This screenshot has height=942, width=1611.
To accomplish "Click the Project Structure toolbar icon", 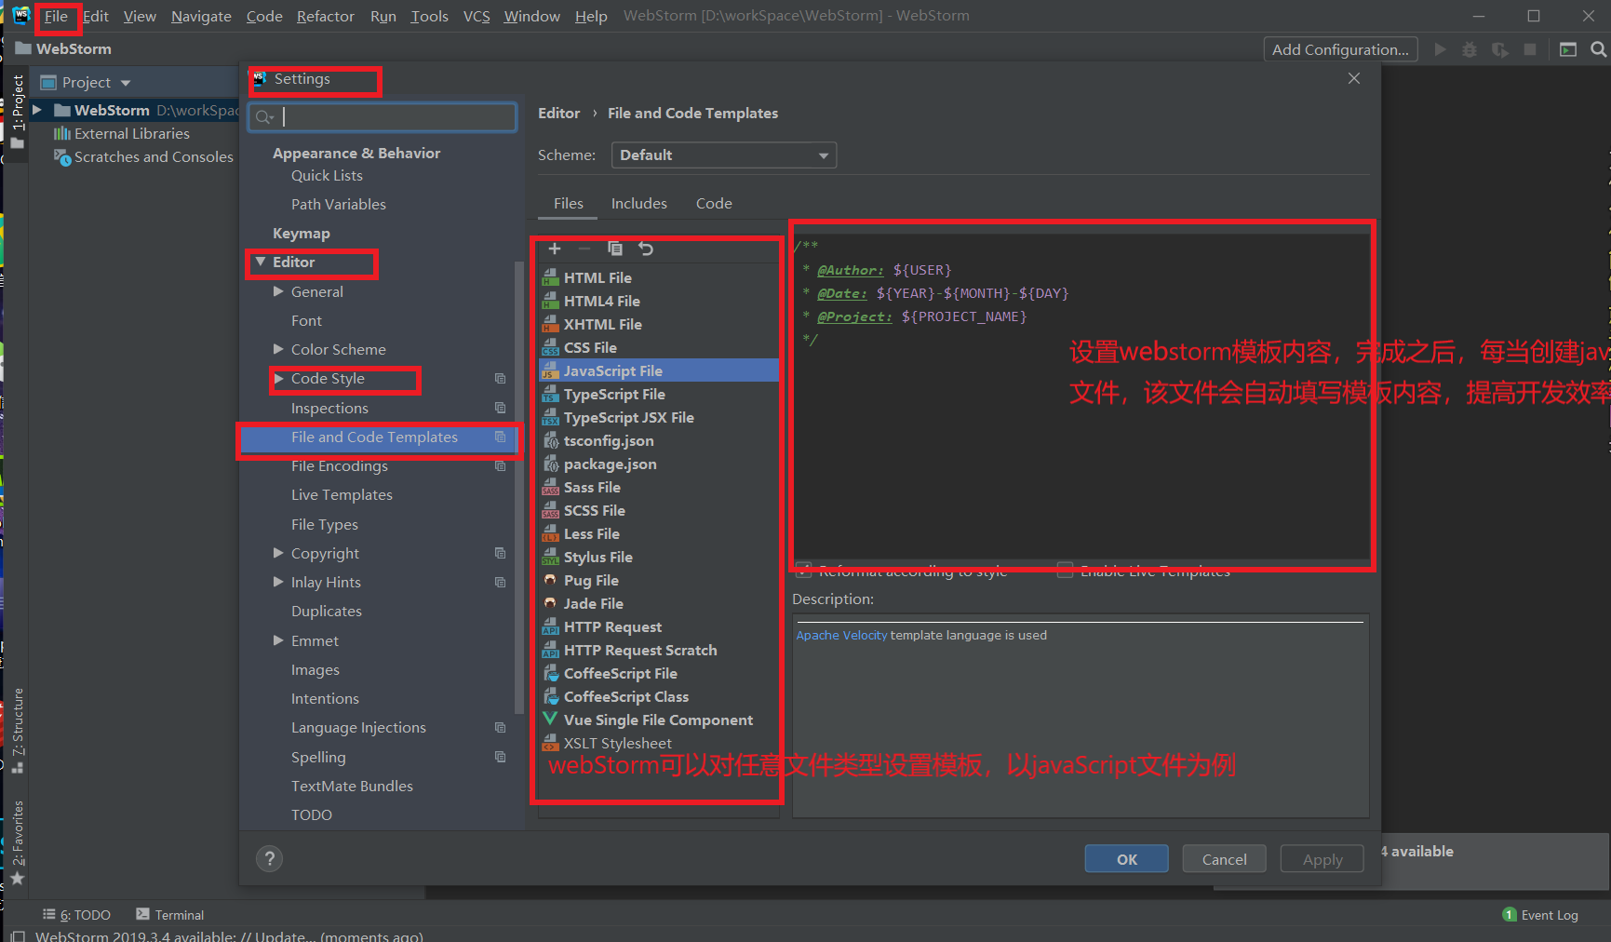I will (x=1568, y=49).
